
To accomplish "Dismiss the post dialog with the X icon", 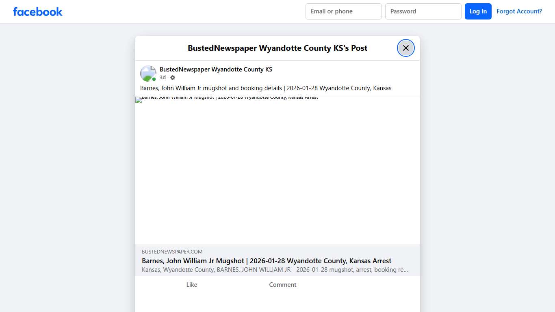I will coord(405,48).
